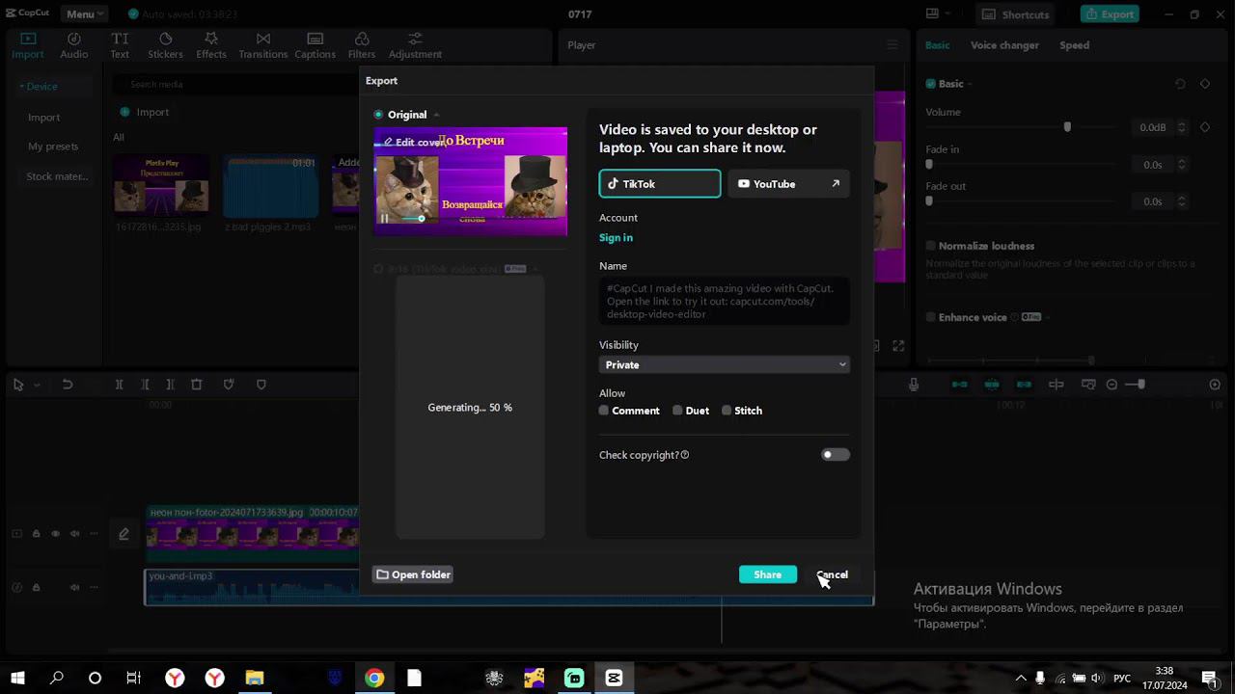Screen dimensions: 1235x694
Task: Switch to the Voice changer tab
Action: pos(1004,45)
